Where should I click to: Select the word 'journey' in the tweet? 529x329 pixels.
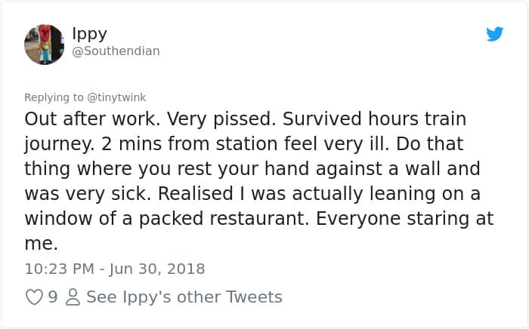point(54,144)
